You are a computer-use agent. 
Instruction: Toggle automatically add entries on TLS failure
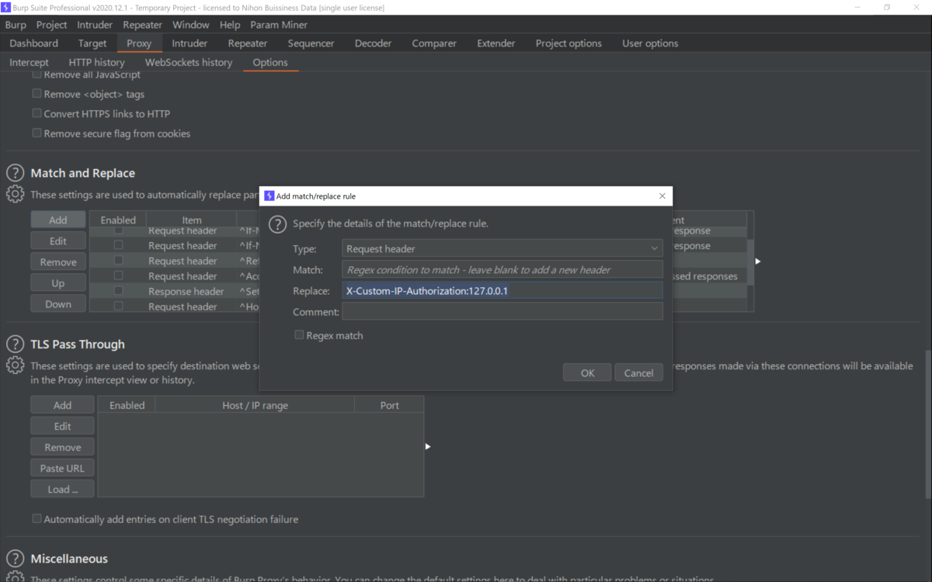tap(37, 519)
